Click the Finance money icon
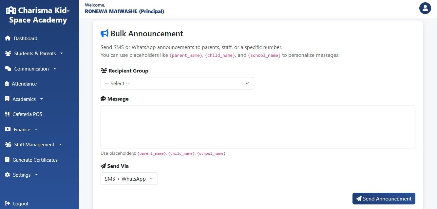 coord(8,130)
